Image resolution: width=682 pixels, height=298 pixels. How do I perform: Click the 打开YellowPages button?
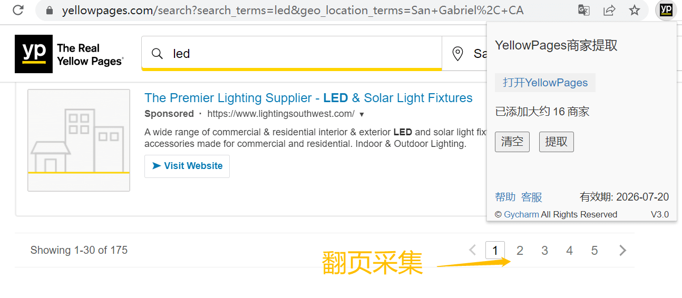point(545,83)
